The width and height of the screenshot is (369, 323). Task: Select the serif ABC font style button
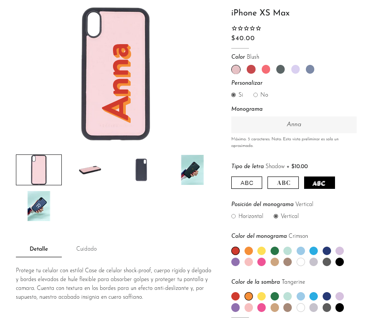tap(283, 183)
